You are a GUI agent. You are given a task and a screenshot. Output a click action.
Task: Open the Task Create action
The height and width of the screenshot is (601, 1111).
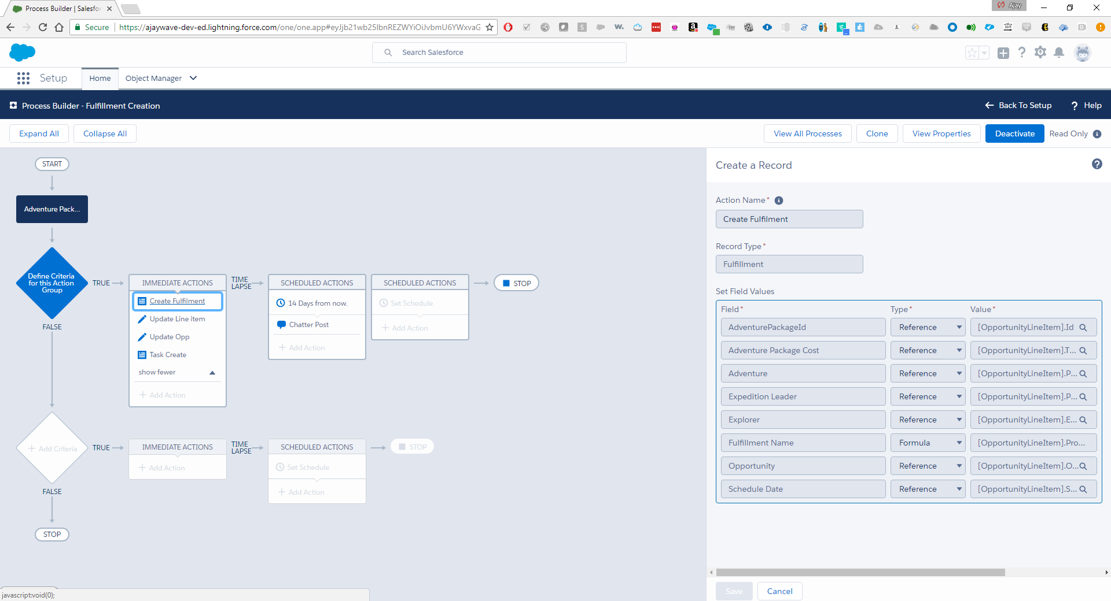(x=168, y=355)
